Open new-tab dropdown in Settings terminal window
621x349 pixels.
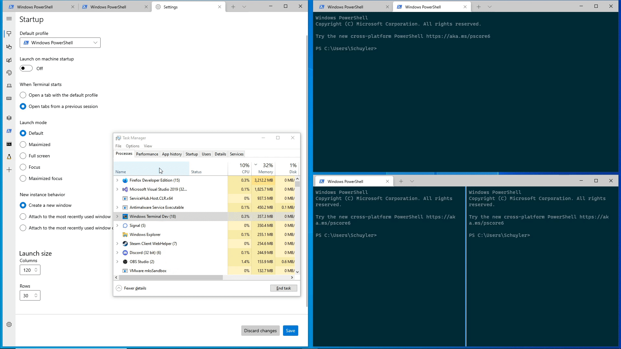(244, 7)
